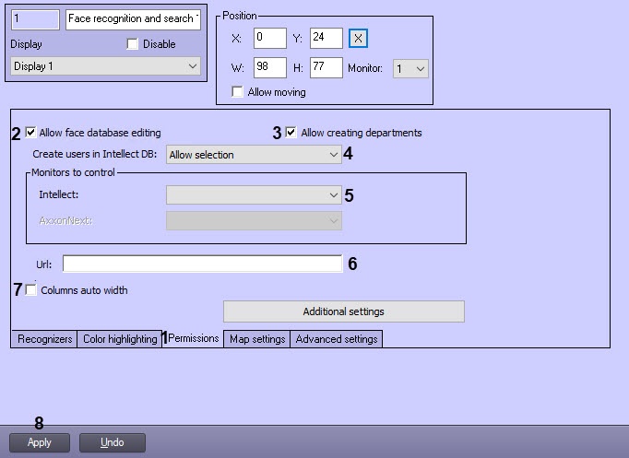Open the Intellect monitors dropdown
This screenshot has height=458, width=629.
click(x=254, y=195)
